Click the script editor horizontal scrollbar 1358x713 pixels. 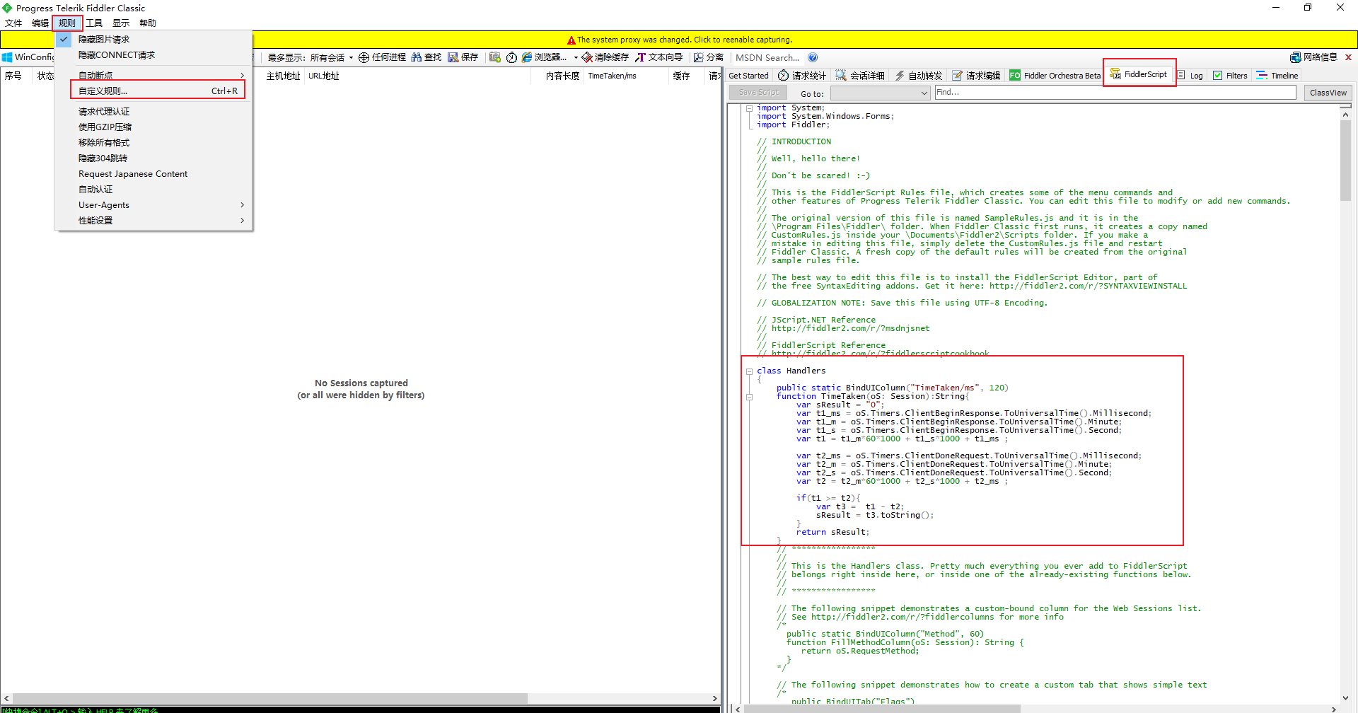tap(882, 709)
